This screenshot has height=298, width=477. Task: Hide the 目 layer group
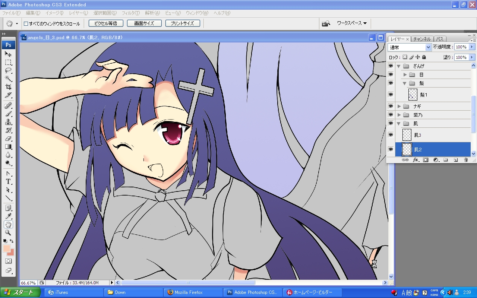391,74
